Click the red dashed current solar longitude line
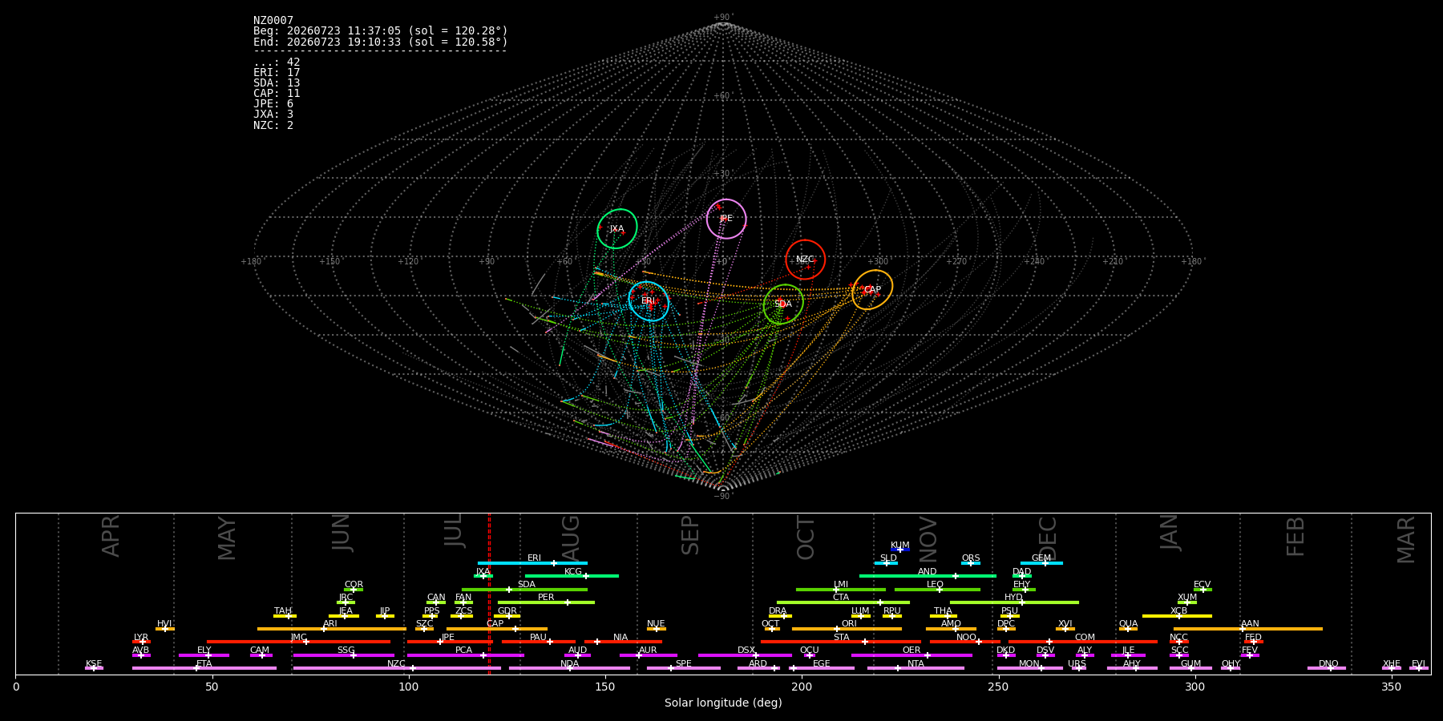This screenshot has height=721, width=1443. (489, 593)
